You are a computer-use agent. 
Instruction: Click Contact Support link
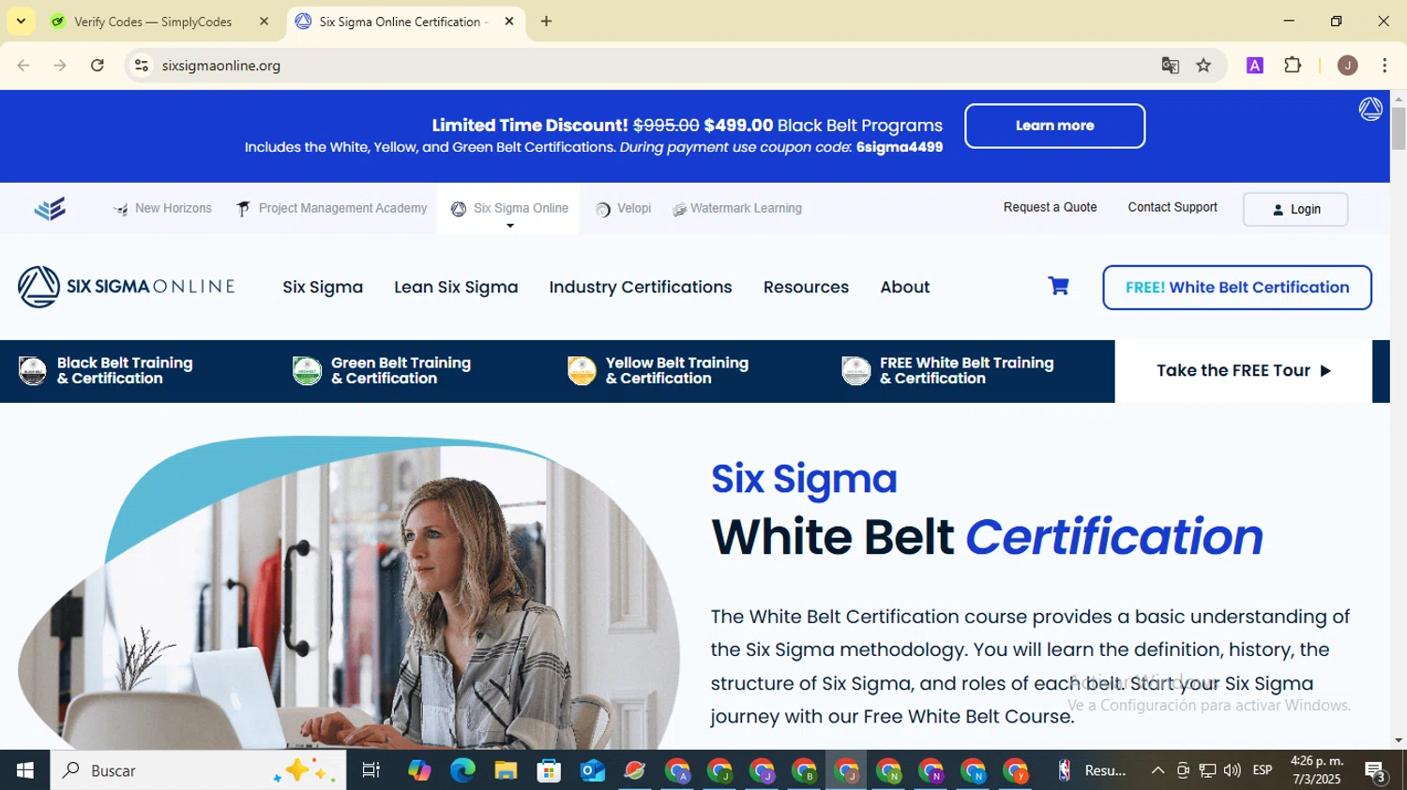pos(1172,207)
